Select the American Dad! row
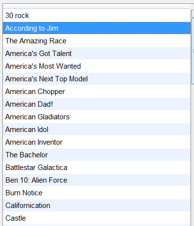The width and height of the screenshot is (194, 226). (x=97, y=104)
